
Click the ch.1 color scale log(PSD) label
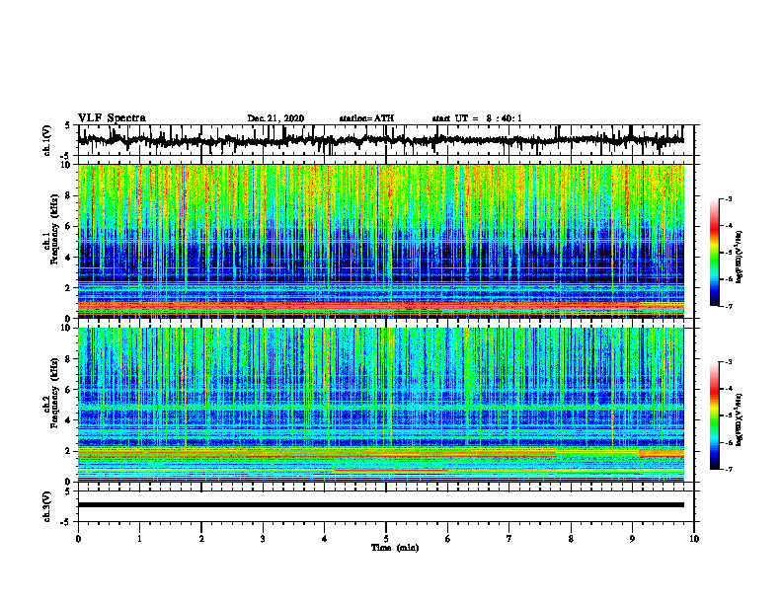pyautogui.click(x=740, y=257)
